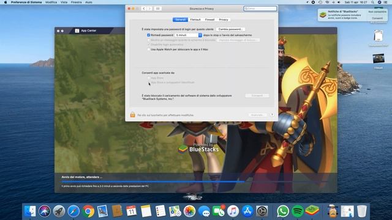Open Notes app in the Dock
This screenshot has height=220, width=392.
(146, 211)
